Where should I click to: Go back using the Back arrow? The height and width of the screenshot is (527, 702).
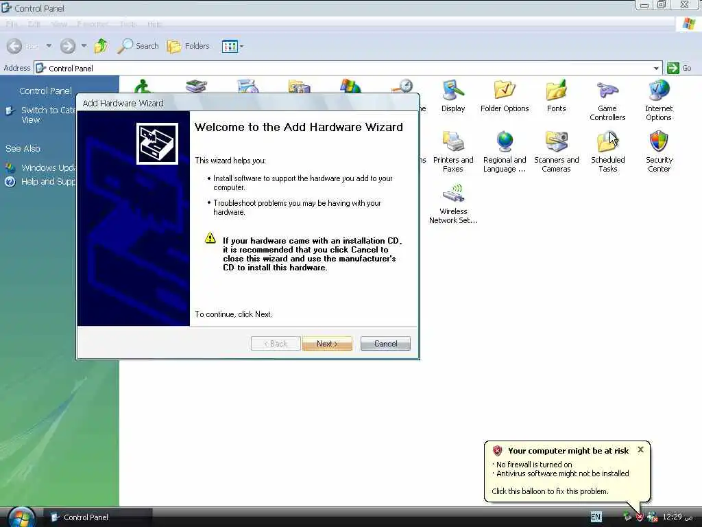click(14, 46)
